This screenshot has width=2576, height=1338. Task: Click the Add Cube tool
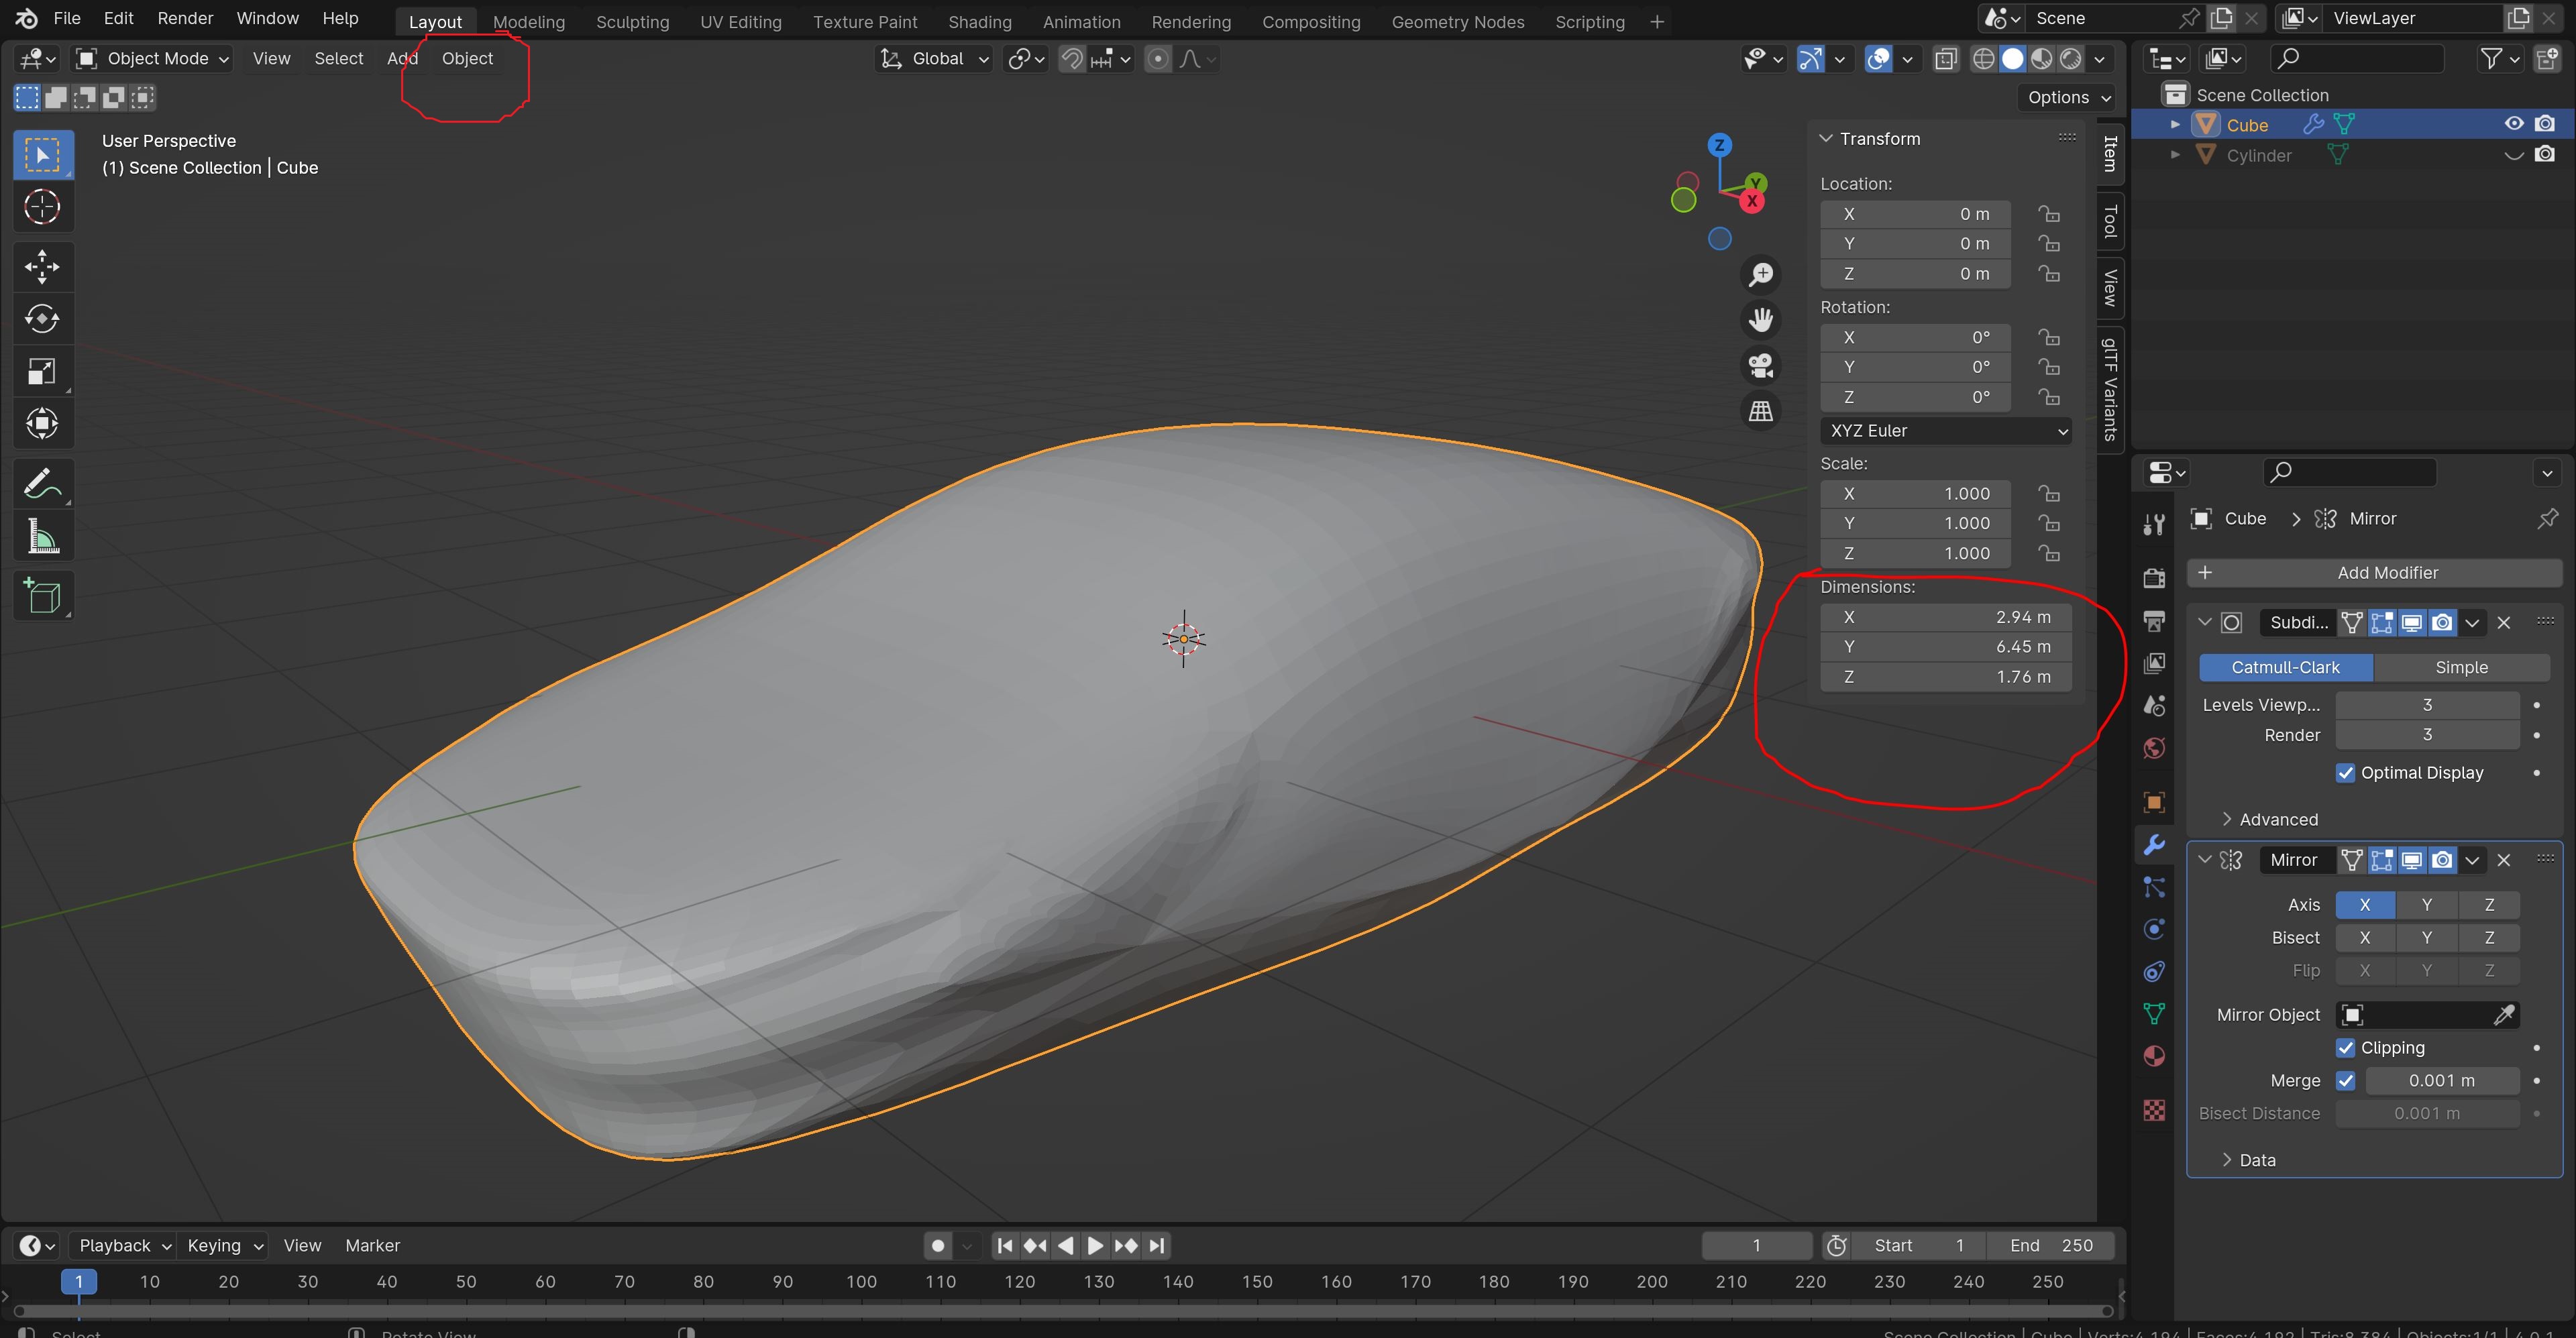click(42, 596)
